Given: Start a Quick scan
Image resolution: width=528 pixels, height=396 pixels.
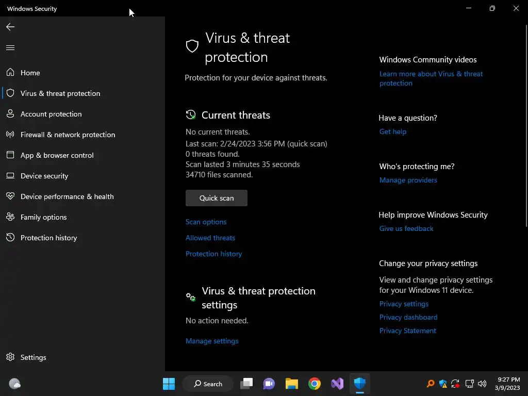Looking at the screenshot, I should (x=217, y=198).
